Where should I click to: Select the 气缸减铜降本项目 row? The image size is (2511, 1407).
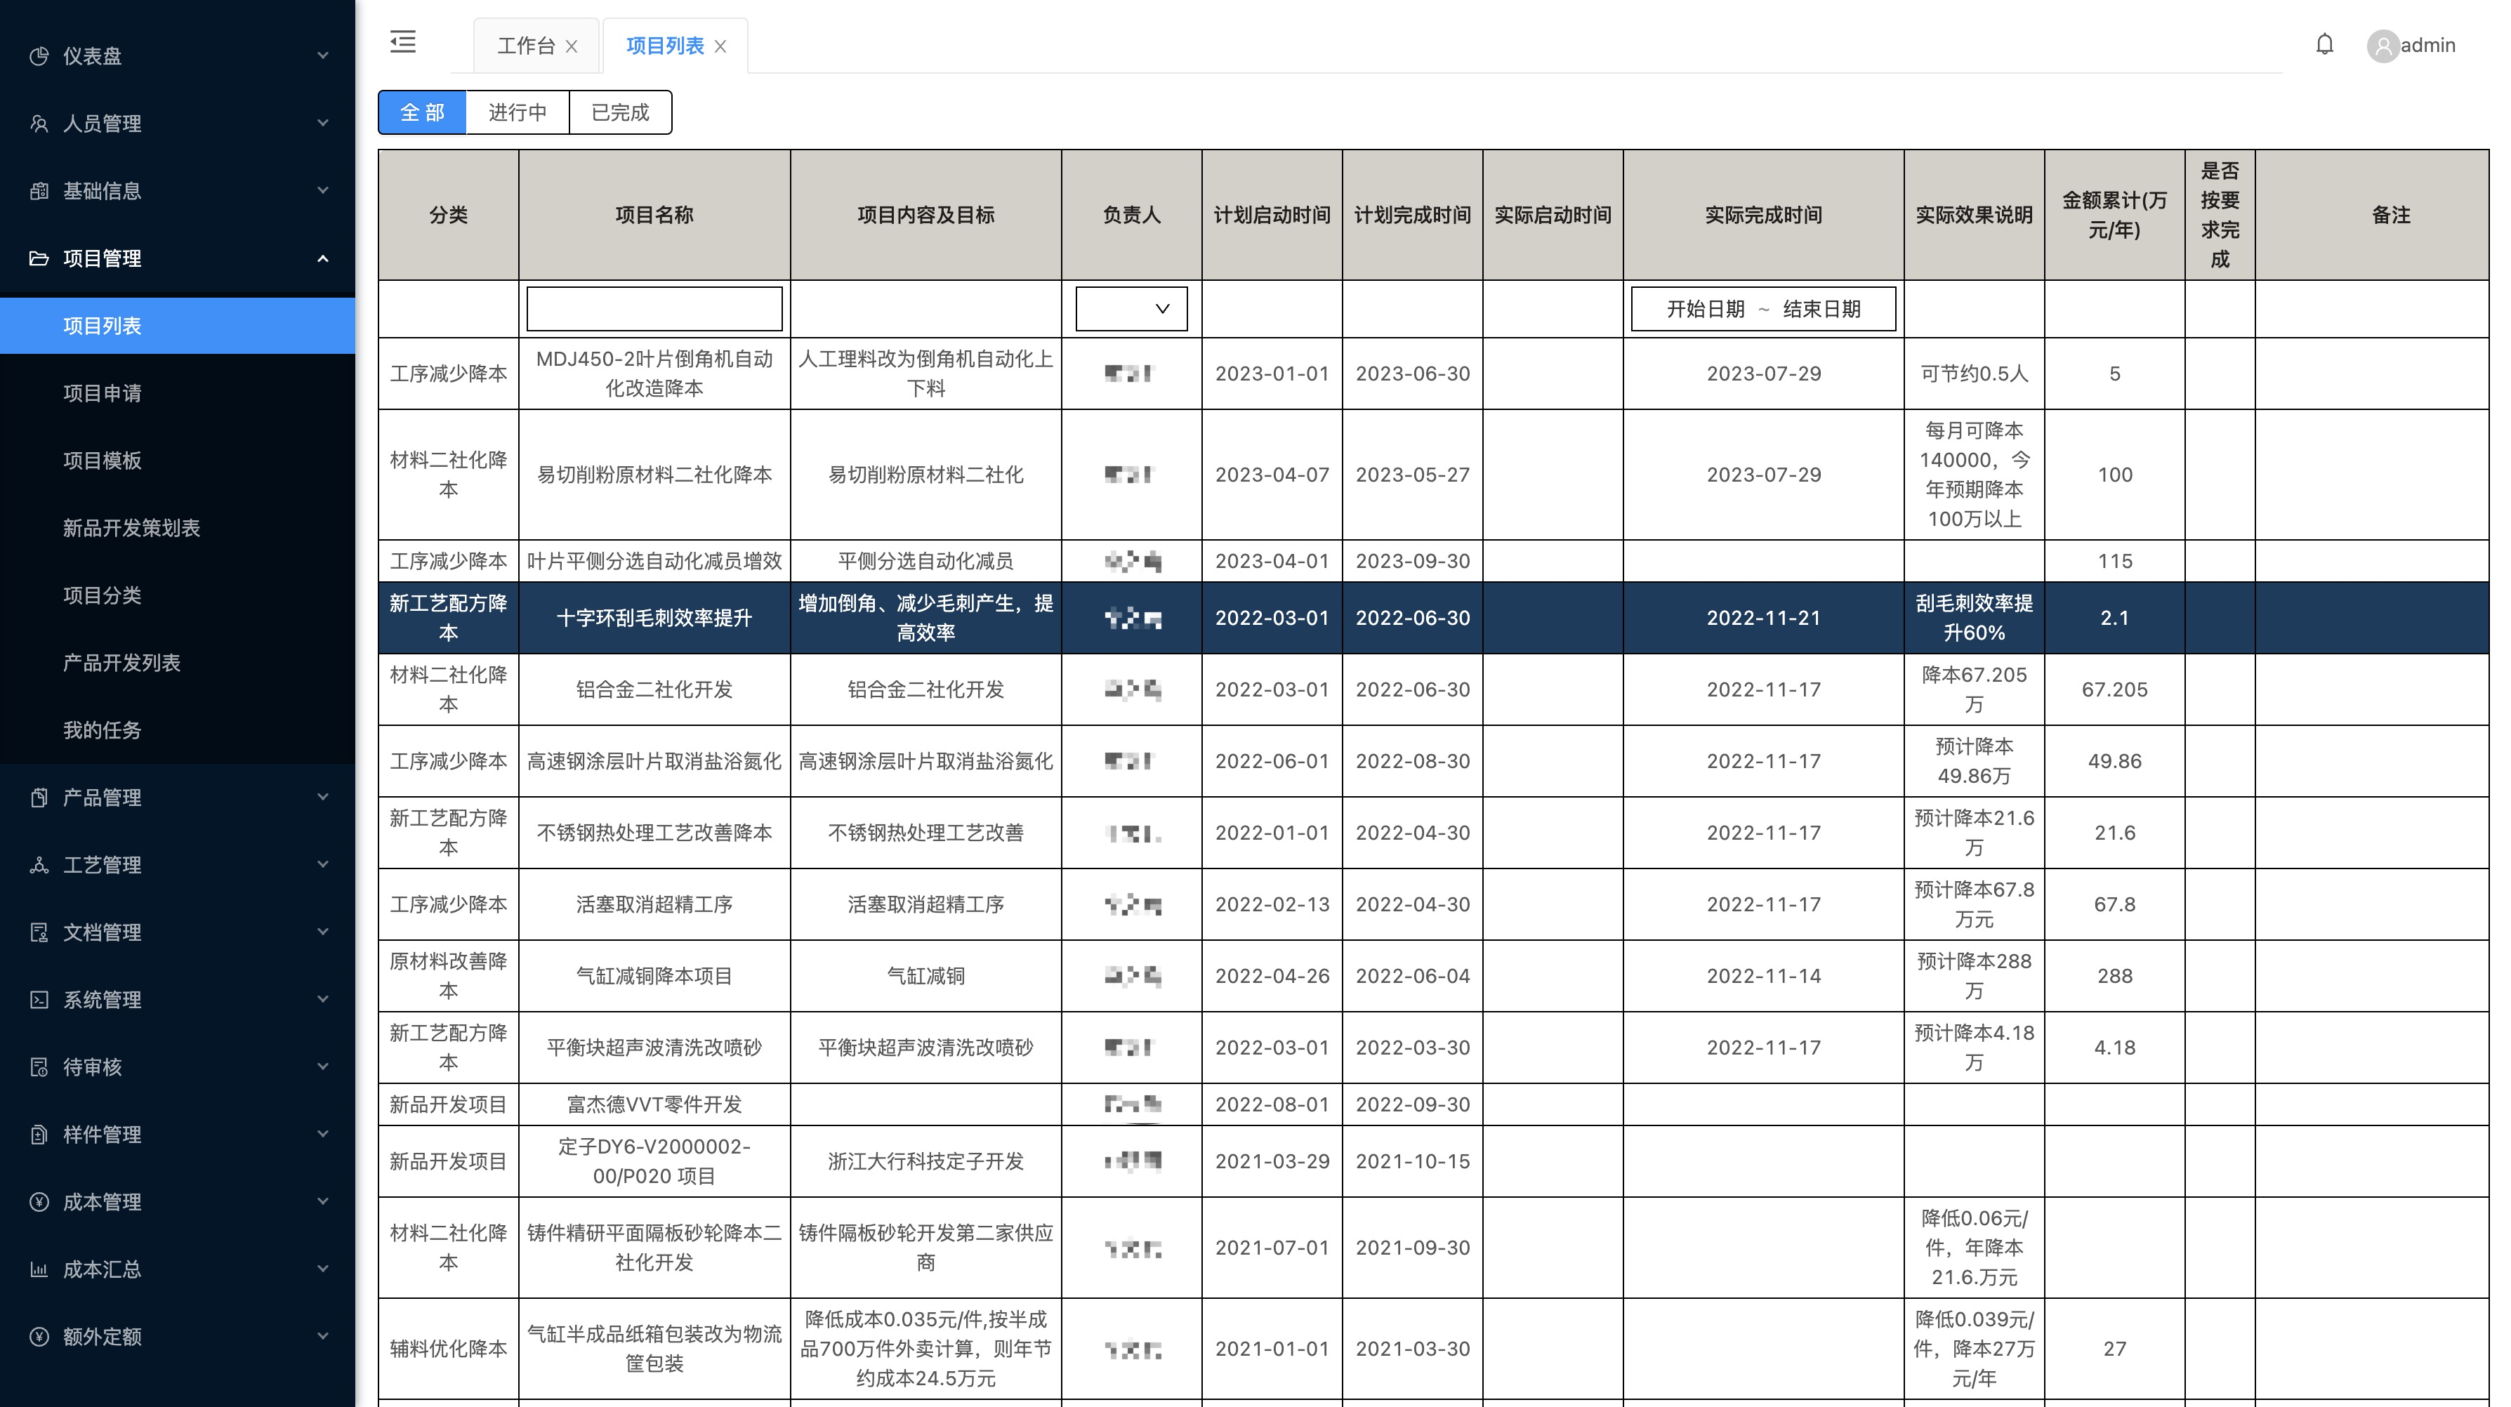(1433, 977)
